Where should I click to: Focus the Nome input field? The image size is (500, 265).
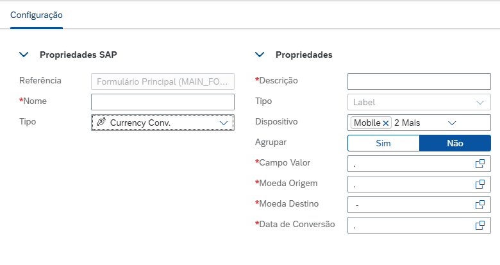[163, 102]
